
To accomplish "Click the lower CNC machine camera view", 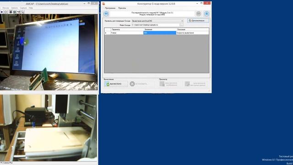I will (x=49, y=128).
